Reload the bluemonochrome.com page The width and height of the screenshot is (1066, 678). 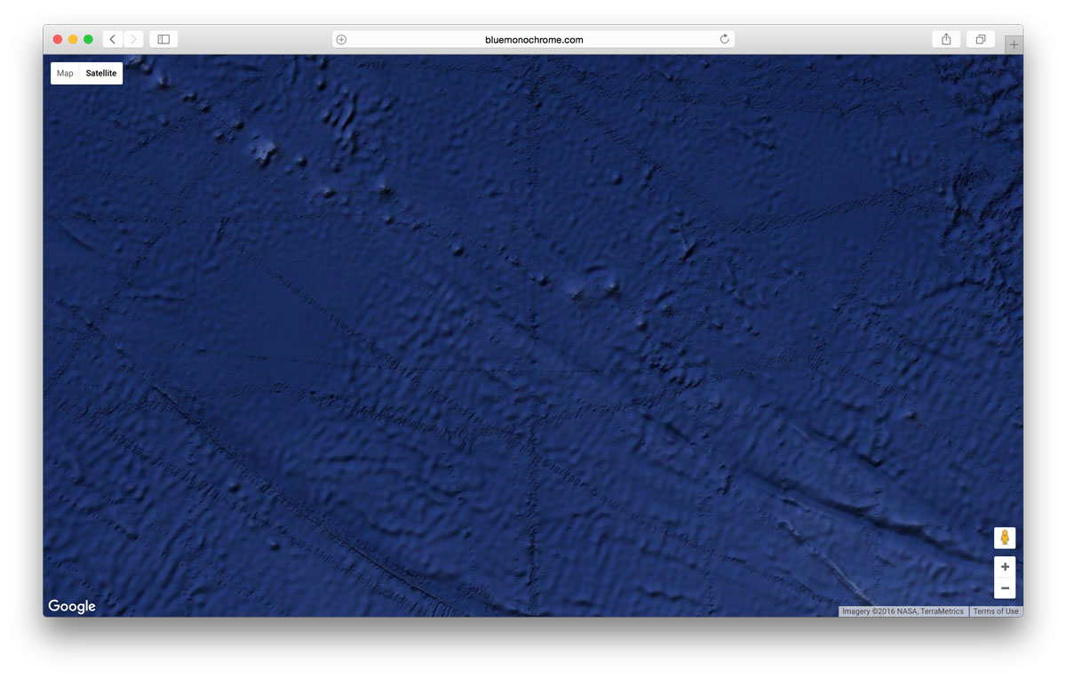[724, 39]
